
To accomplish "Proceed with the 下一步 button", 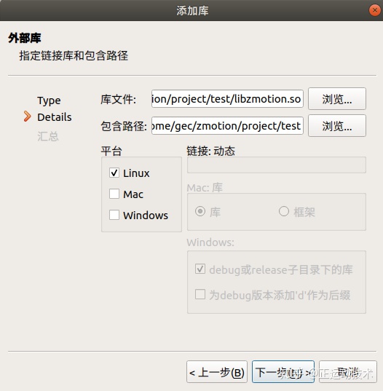I will [283, 372].
